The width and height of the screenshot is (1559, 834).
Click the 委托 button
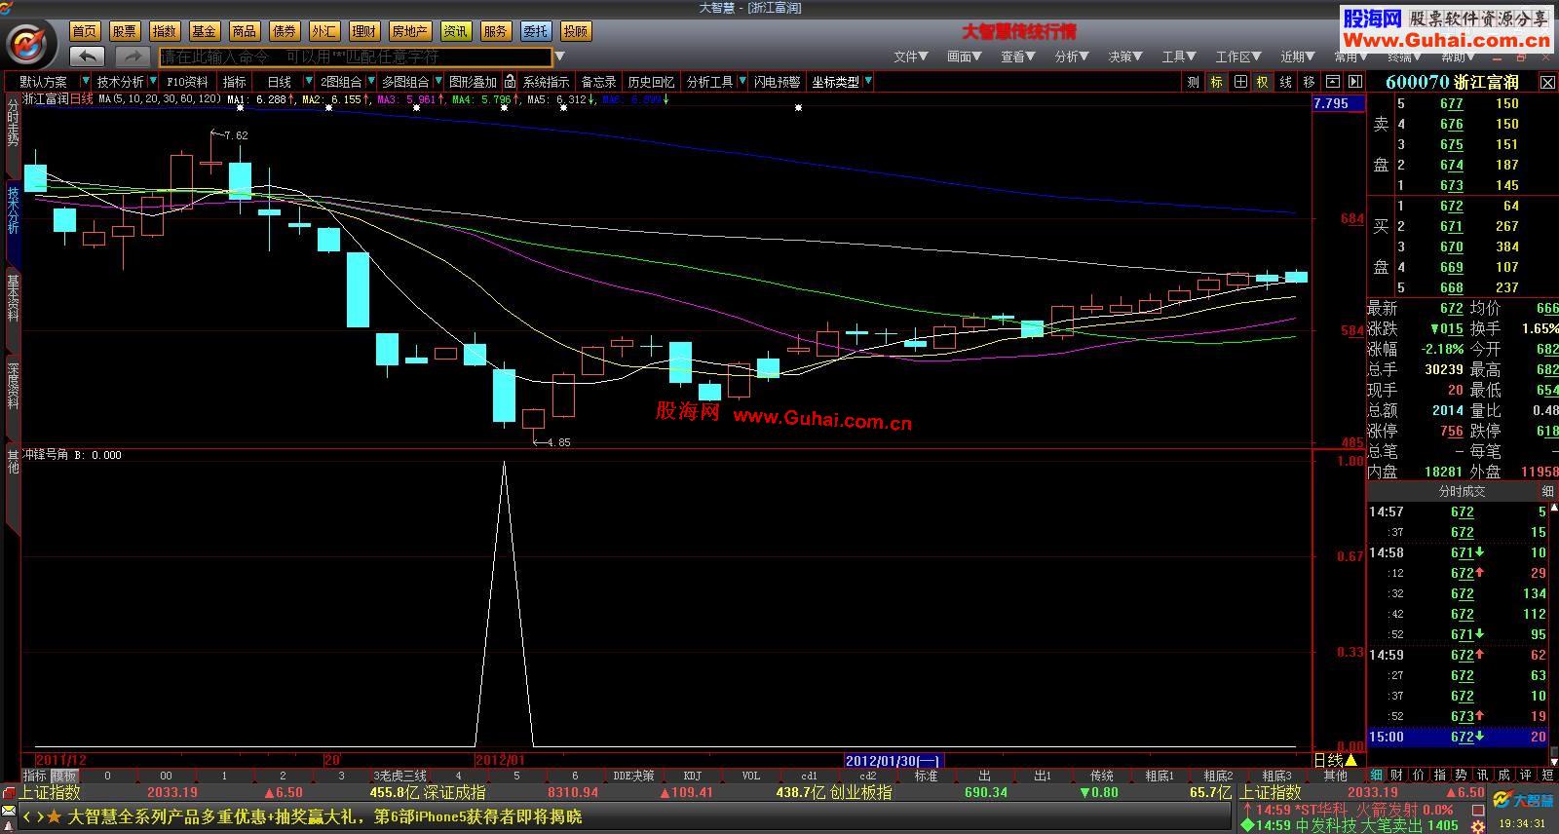click(535, 31)
